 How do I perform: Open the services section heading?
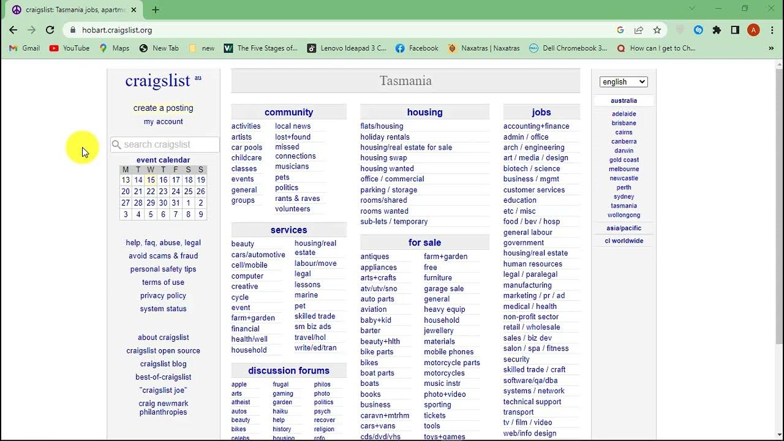click(288, 230)
